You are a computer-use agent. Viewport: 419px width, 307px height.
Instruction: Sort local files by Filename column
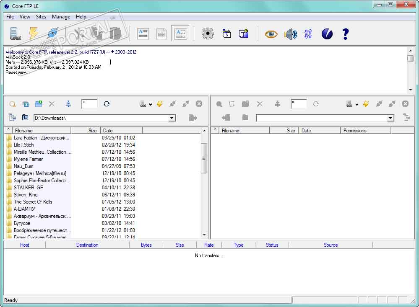[42, 131]
